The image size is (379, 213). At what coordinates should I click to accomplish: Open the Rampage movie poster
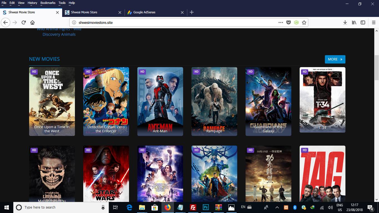(214, 102)
